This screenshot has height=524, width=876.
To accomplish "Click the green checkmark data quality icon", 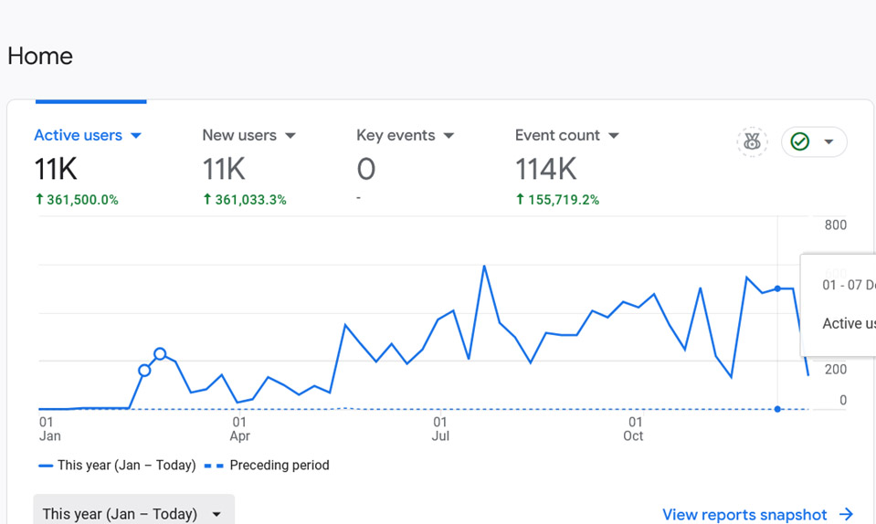I will point(799,141).
